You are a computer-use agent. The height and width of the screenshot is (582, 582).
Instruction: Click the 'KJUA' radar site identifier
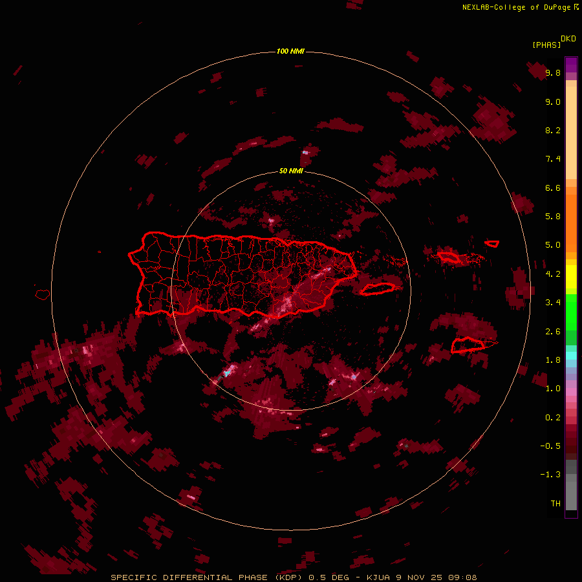tap(378, 577)
